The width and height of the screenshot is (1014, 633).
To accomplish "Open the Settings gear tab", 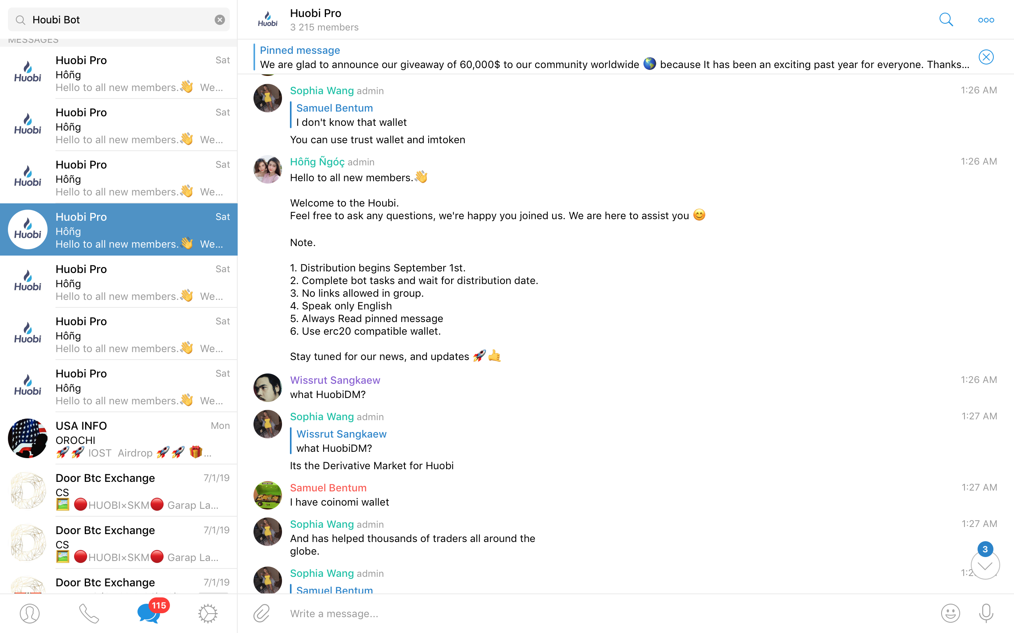I will point(208,613).
